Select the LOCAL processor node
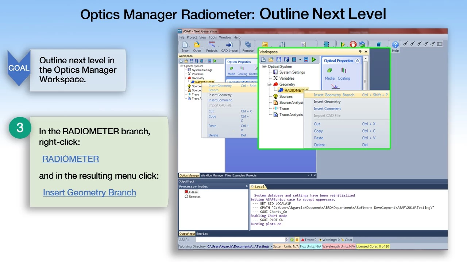 [x=193, y=192]
